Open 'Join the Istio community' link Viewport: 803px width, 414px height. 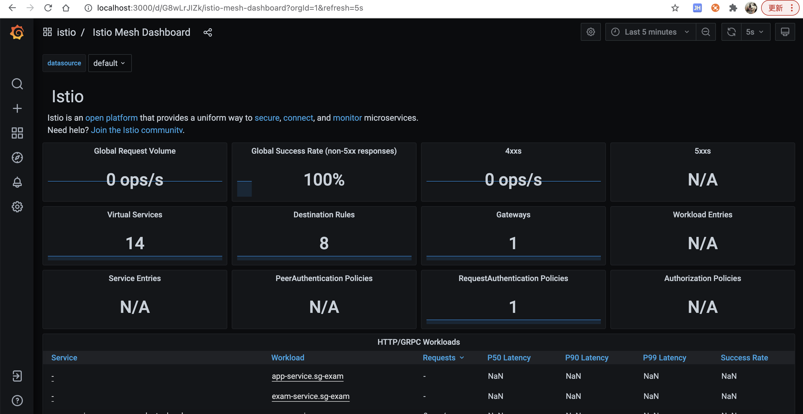coord(137,130)
